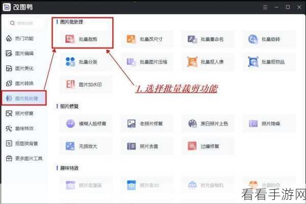This screenshot has width=306, height=204.
Task: Open the hamburger menu in title bar
Action: click(x=265, y=7)
